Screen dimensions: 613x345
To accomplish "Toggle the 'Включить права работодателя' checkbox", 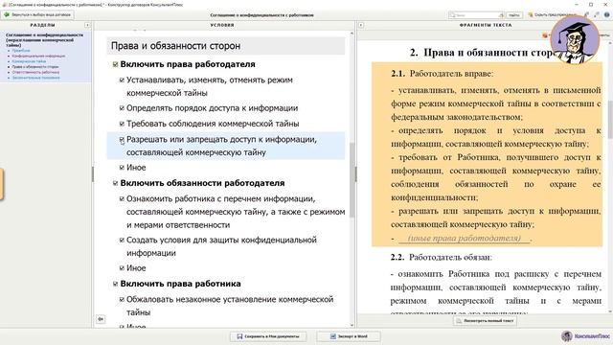I will pos(115,64).
